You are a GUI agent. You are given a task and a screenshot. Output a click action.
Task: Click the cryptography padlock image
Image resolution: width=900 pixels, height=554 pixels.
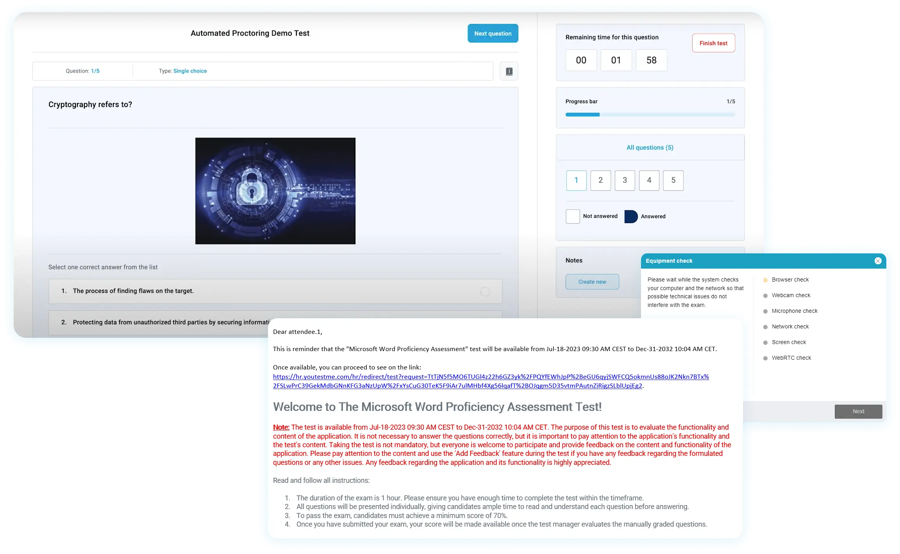point(275,191)
